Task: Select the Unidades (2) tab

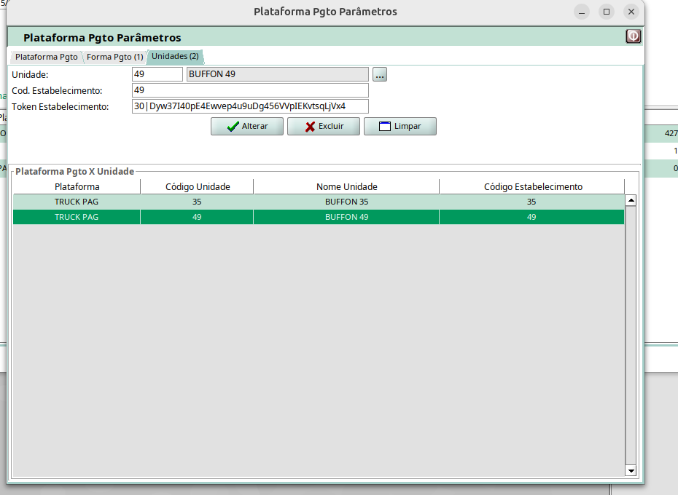Action: (175, 56)
